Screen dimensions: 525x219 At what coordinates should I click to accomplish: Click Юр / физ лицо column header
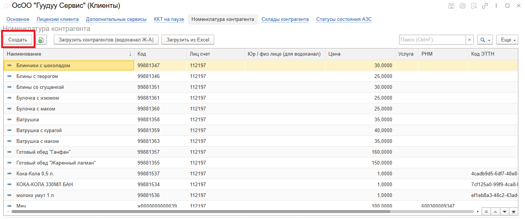click(284, 54)
